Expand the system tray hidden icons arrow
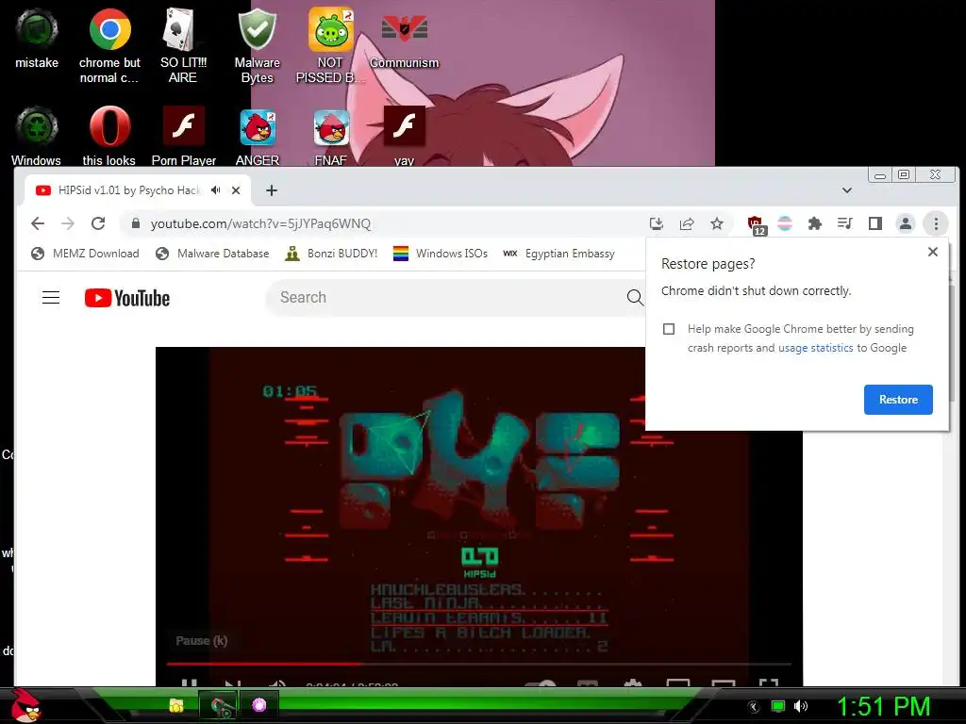966x724 pixels. tap(753, 707)
